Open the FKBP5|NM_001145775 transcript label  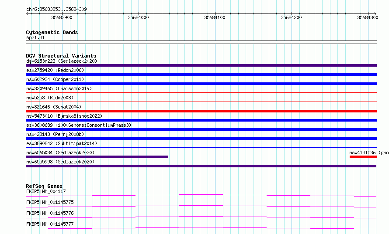coord(50,202)
